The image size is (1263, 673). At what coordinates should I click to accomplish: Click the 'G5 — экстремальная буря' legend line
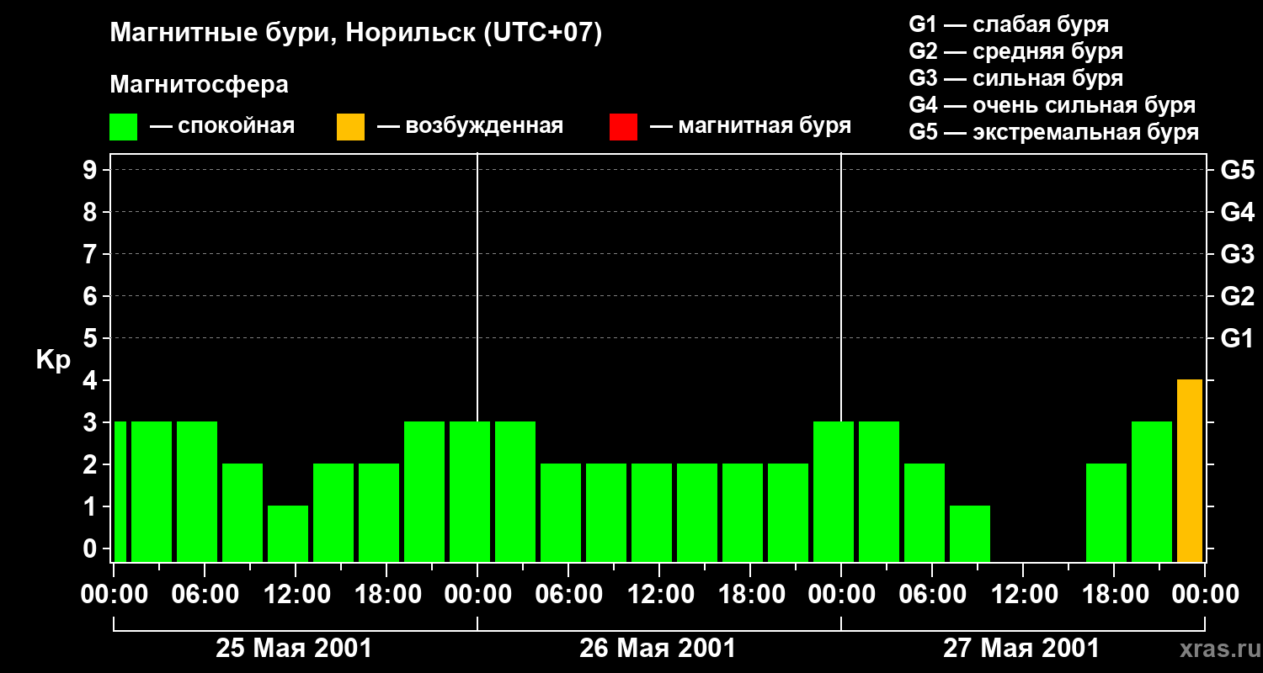pyautogui.click(x=1053, y=132)
